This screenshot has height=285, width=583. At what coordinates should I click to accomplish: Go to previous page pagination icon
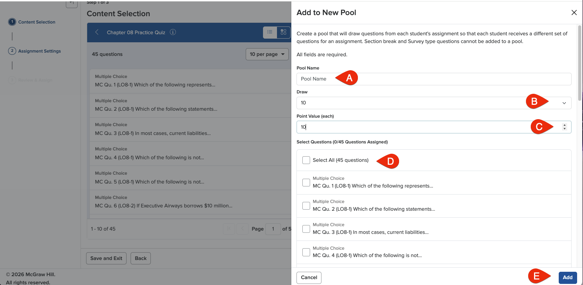point(242,229)
